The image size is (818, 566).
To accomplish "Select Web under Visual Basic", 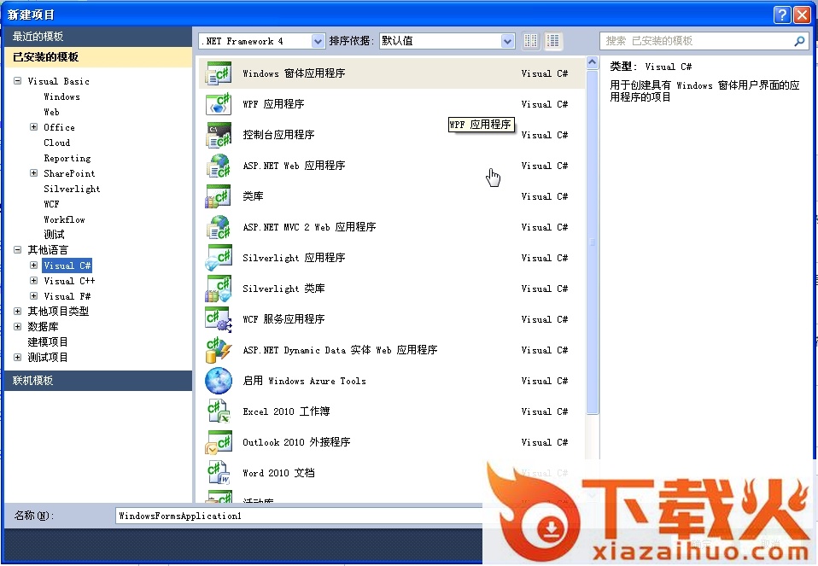I will (x=51, y=112).
